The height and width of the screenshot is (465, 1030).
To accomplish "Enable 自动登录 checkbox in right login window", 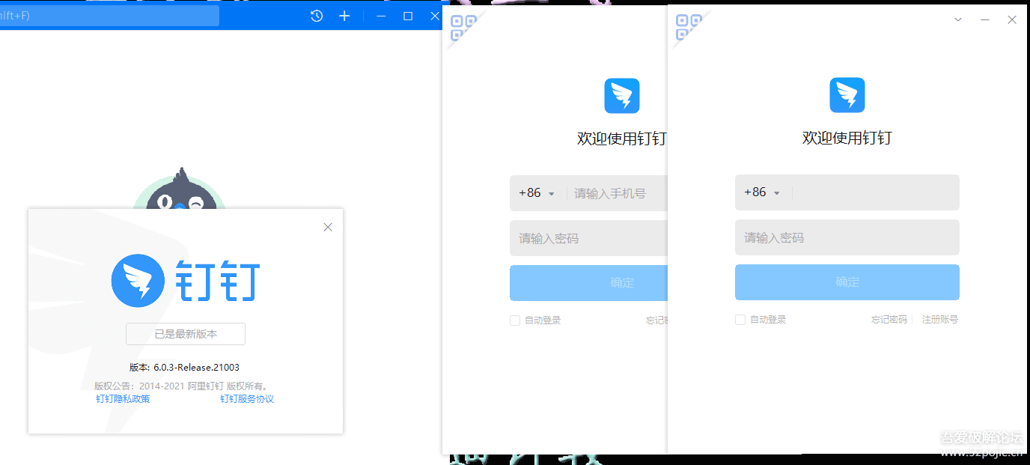I will coord(740,320).
